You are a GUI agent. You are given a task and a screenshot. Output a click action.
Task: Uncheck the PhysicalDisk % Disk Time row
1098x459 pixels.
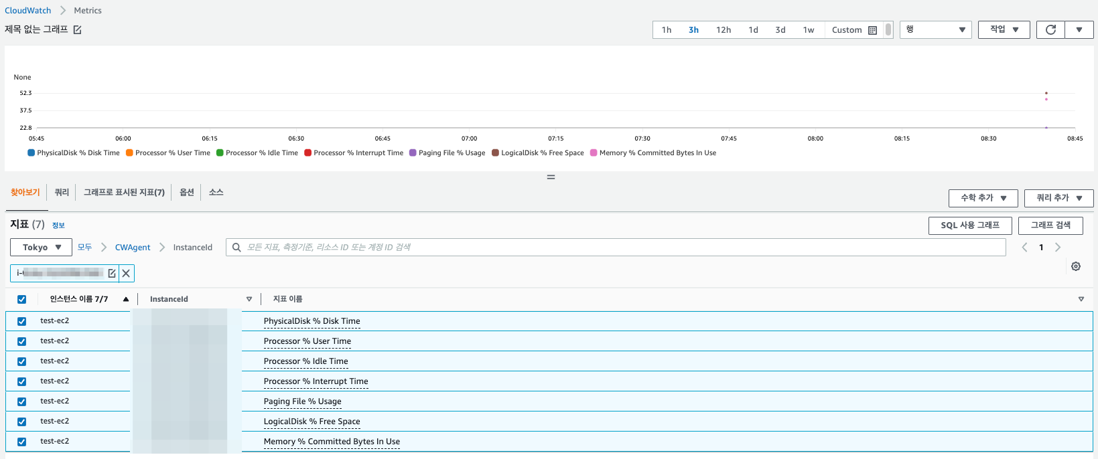point(22,321)
